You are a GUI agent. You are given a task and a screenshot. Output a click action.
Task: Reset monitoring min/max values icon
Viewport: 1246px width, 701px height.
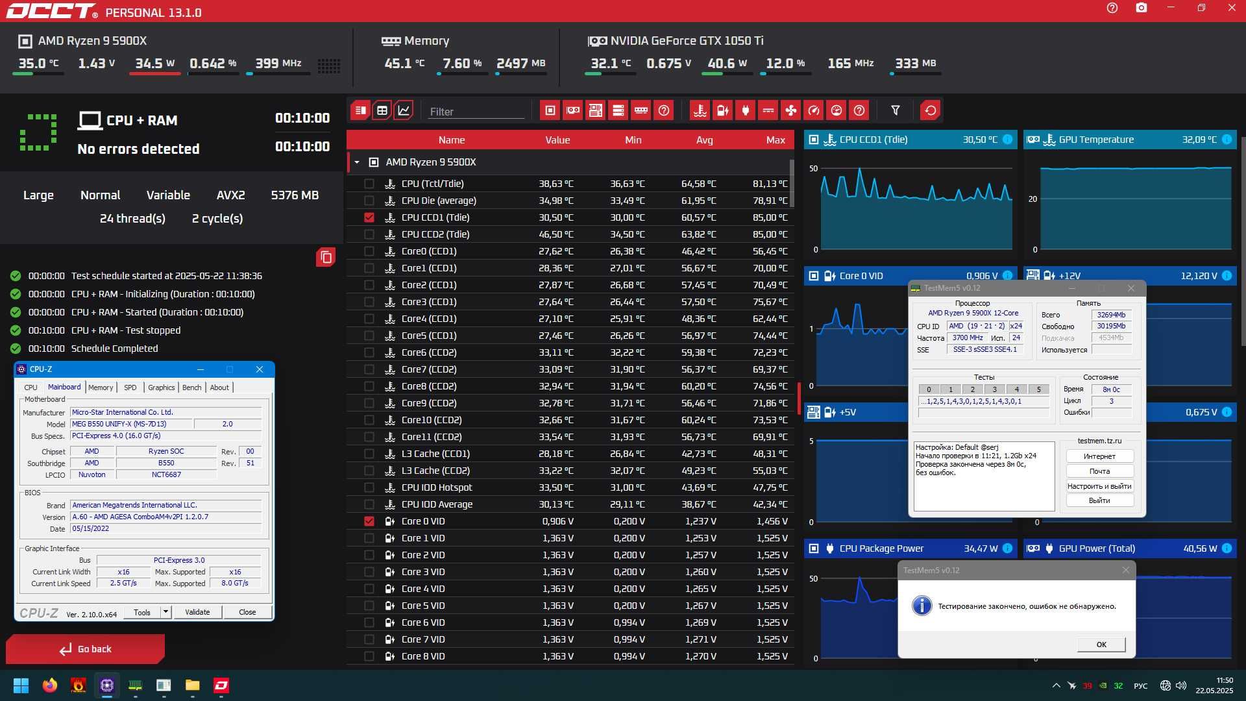[x=930, y=110]
